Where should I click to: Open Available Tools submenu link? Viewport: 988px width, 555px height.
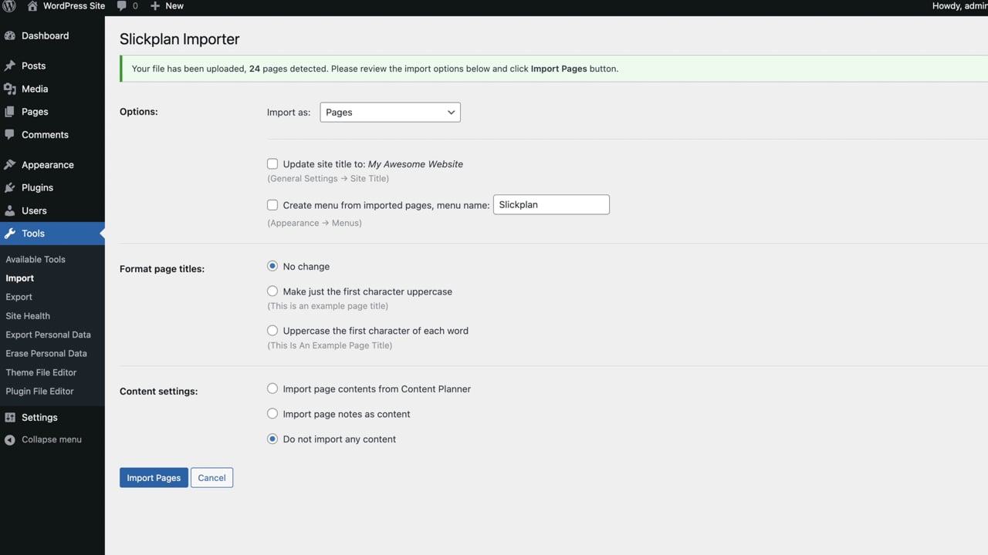[36, 260]
